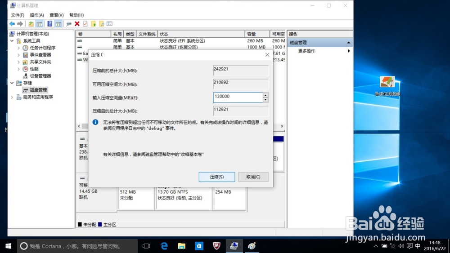Click the volume list scroll-left arrow

[x=79, y=126]
